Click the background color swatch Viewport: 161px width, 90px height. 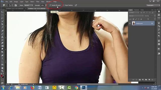pyautogui.click(x=3, y=77)
